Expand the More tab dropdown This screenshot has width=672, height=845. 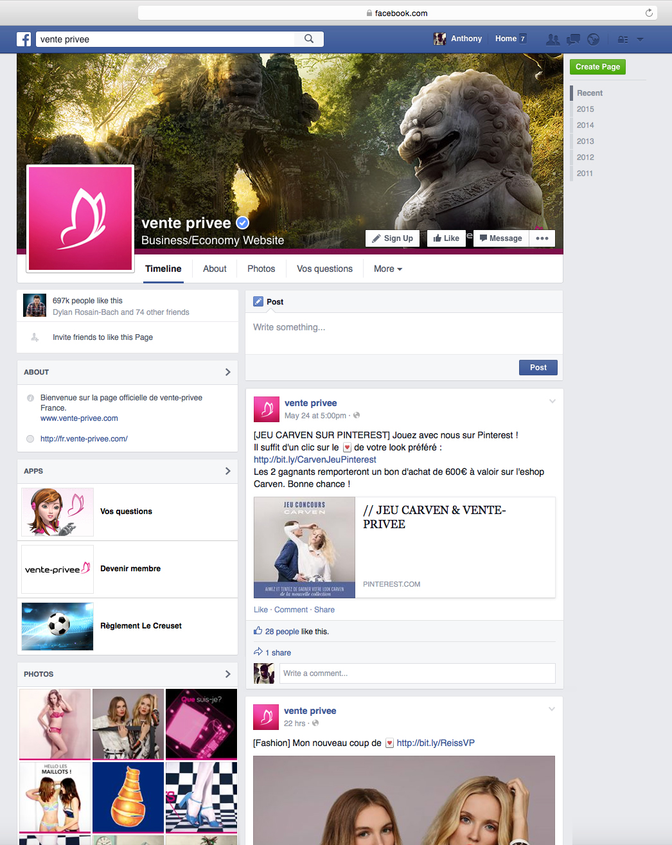point(388,269)
